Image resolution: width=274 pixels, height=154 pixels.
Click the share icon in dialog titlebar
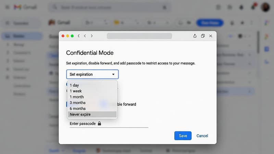195,36
